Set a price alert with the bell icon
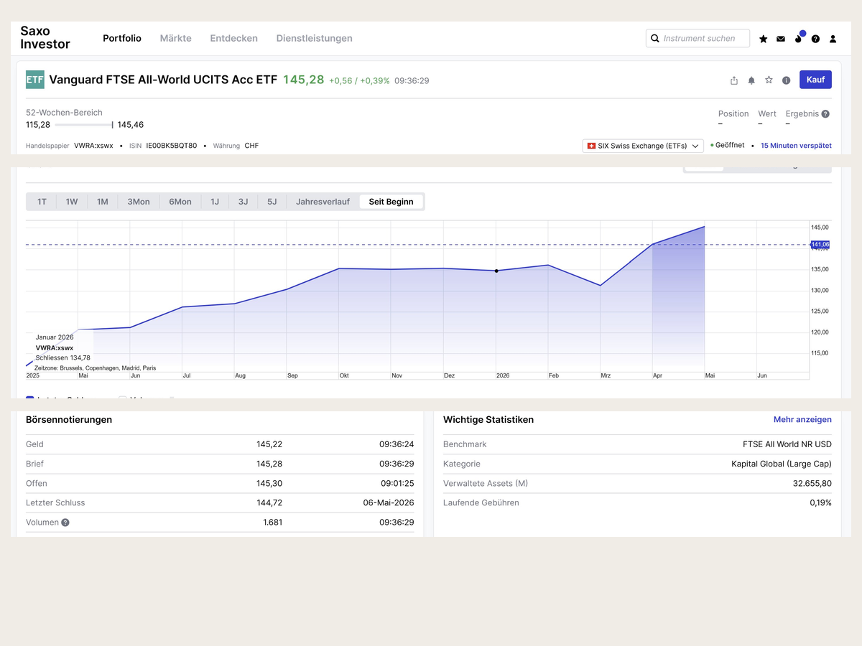Image resolution: width=862 pixels, height=646 pixels. click(751, 80)
